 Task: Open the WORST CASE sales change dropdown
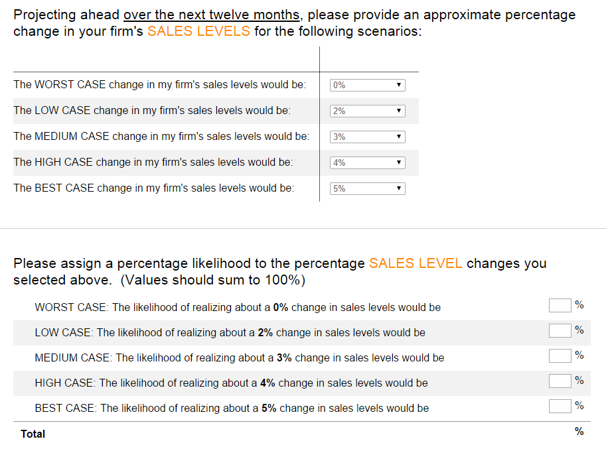click(x=367, y=85)
